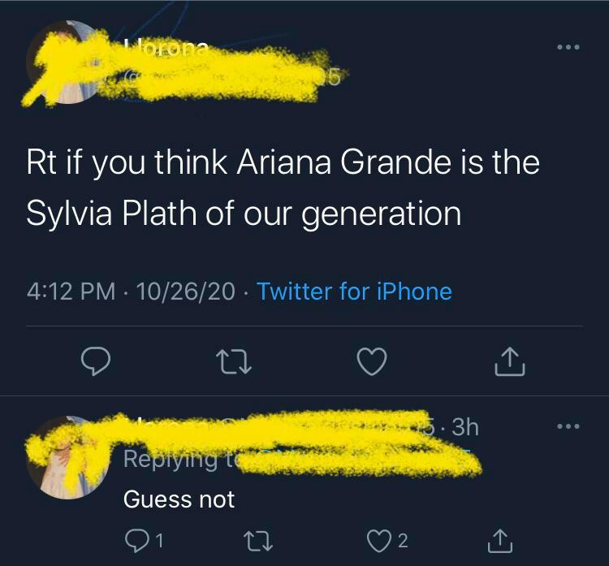Tap the main tweet's text body
This screenshot has height=566, width=609.
pos(283,188)
